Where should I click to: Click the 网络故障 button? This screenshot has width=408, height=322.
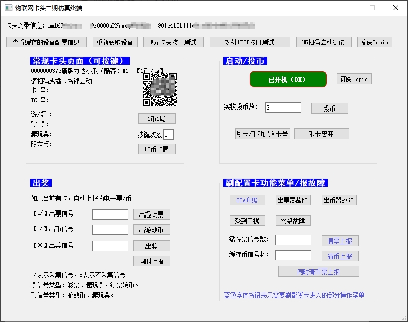(293, 221)
